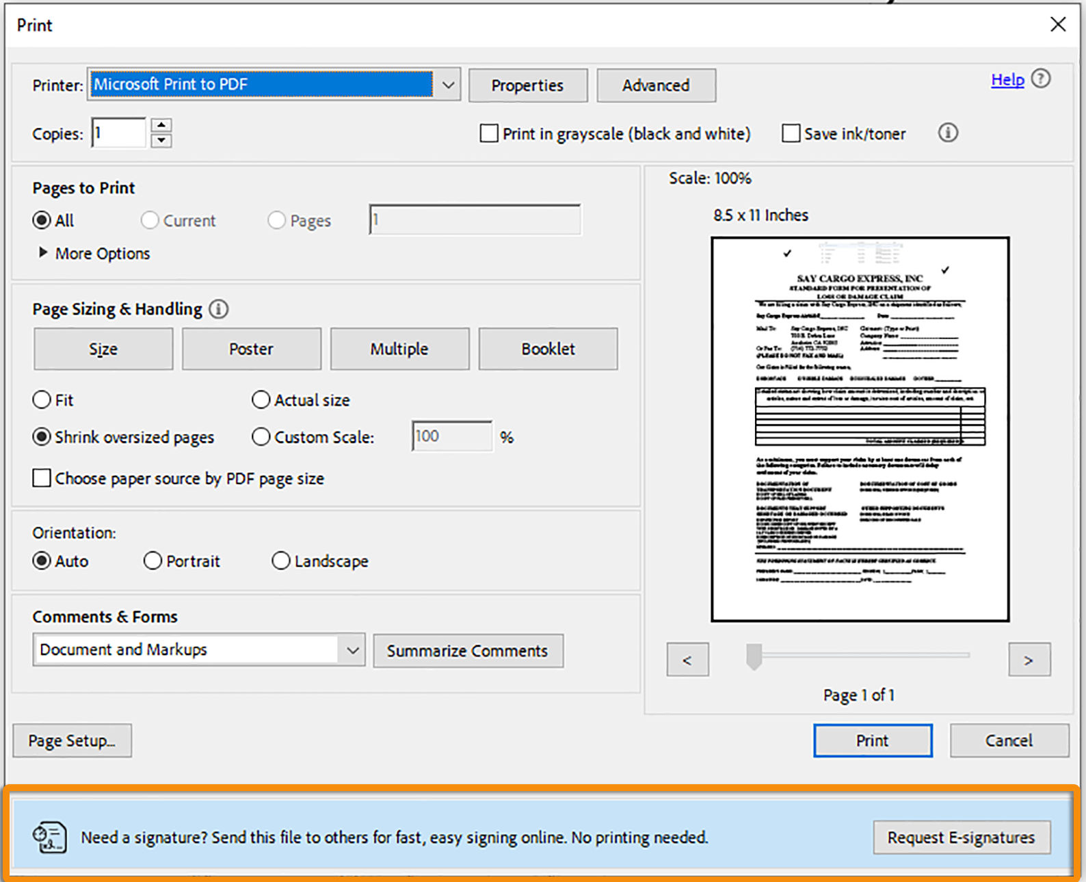Click Summarize Comments button
Viewport: 1086px width, 882px height.
click(468, 650)
